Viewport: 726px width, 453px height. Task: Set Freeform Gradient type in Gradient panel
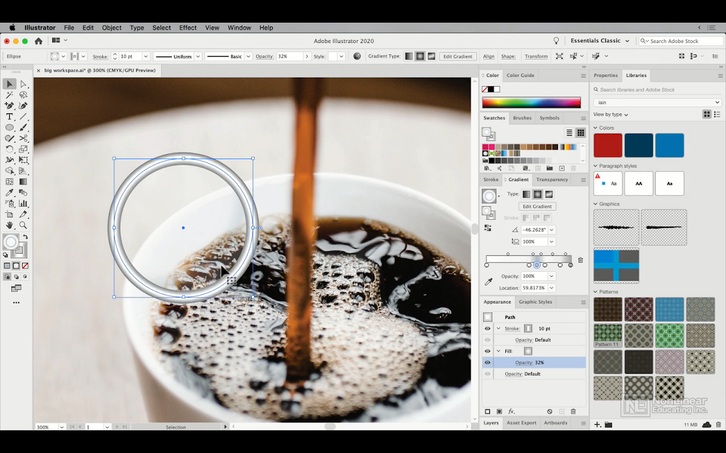click(549, 194)
